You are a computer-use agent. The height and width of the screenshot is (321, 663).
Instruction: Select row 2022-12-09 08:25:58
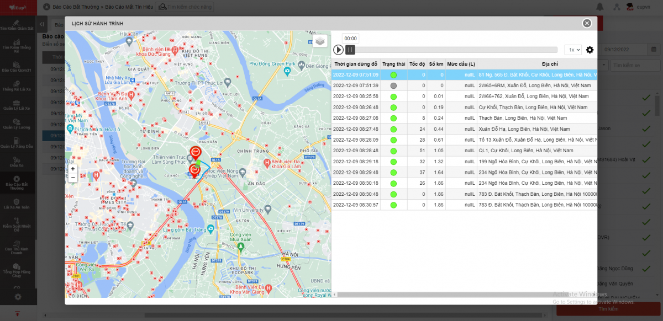[465, 97]
